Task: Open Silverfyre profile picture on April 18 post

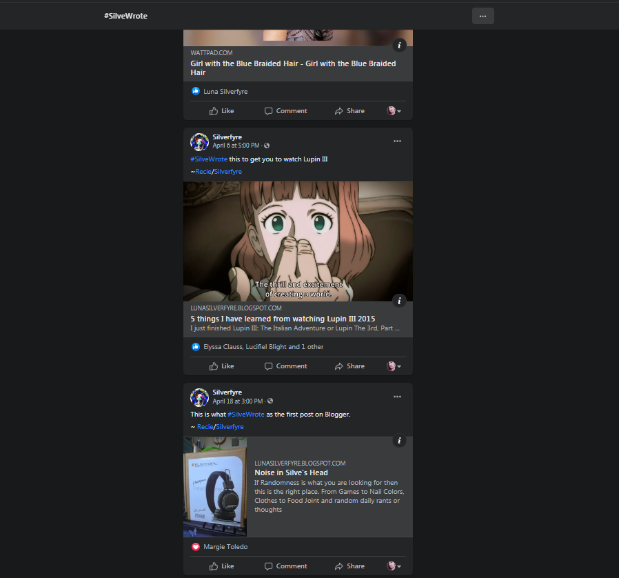Action: (x=199, y=397)
